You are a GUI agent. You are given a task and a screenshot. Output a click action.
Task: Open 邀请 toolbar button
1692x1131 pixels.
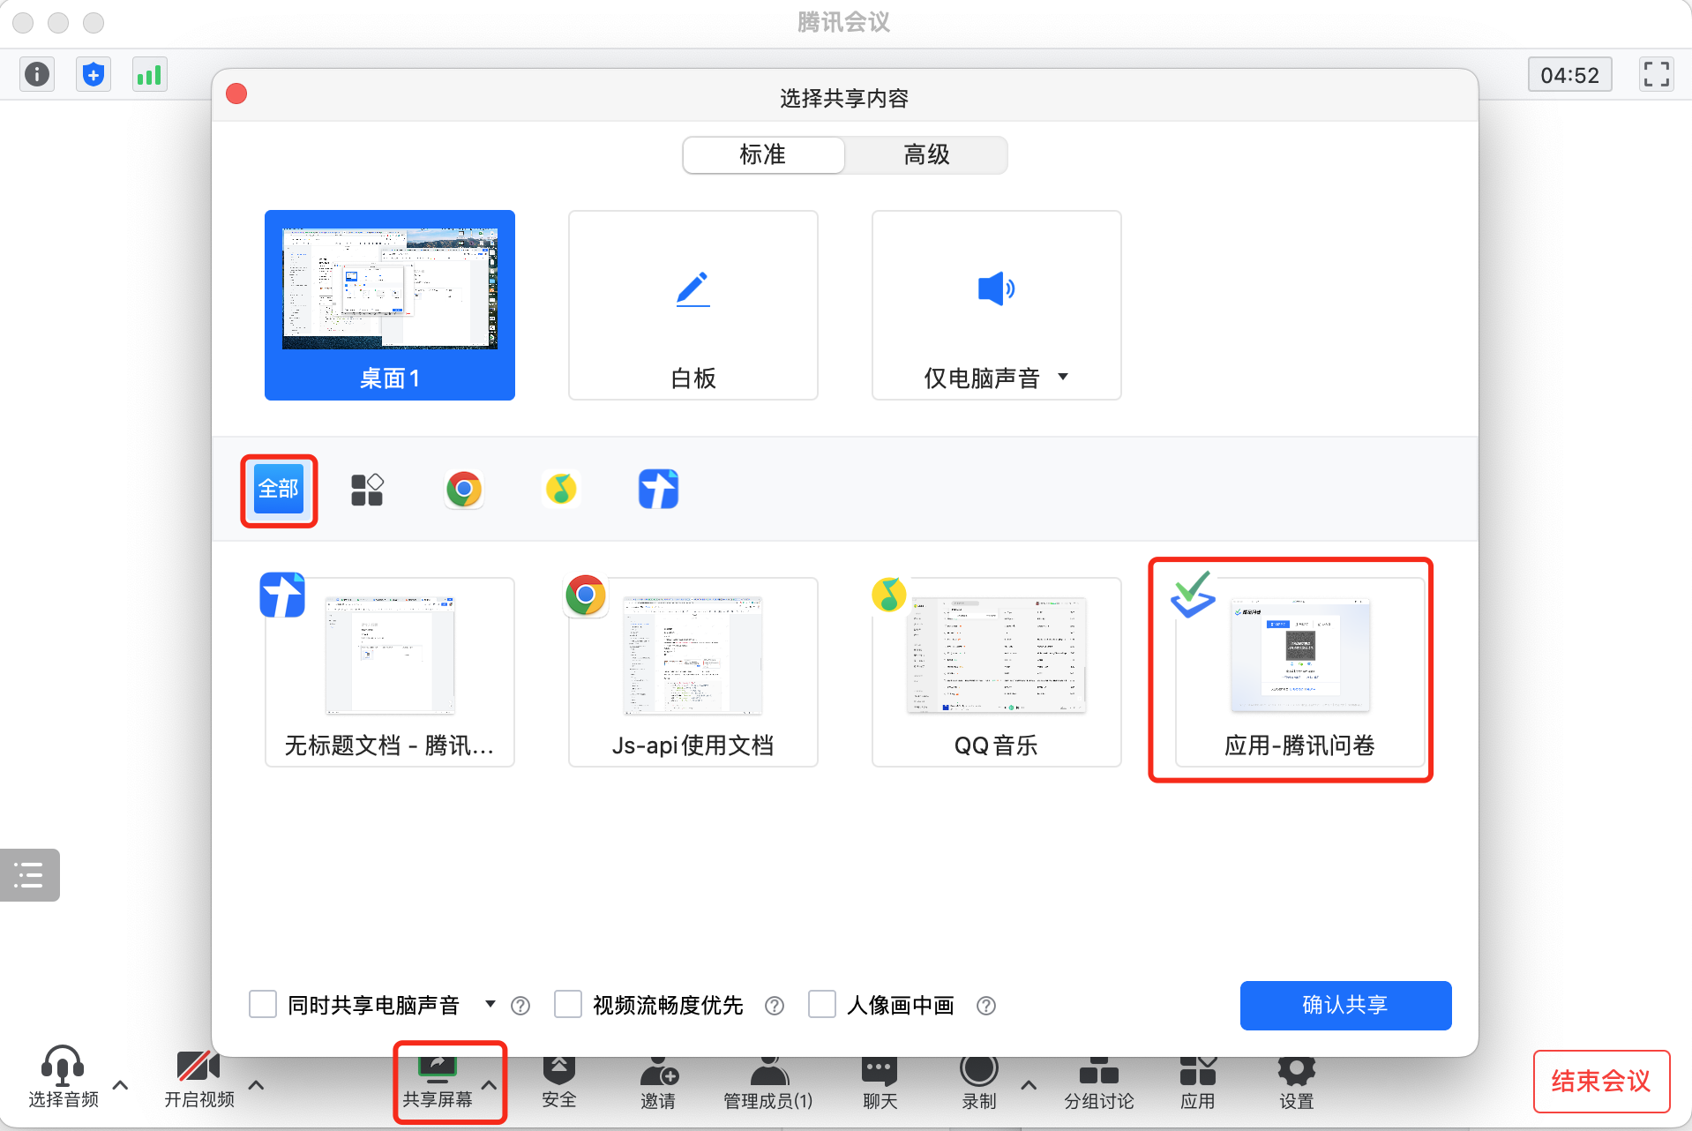tap(658, 1083)
